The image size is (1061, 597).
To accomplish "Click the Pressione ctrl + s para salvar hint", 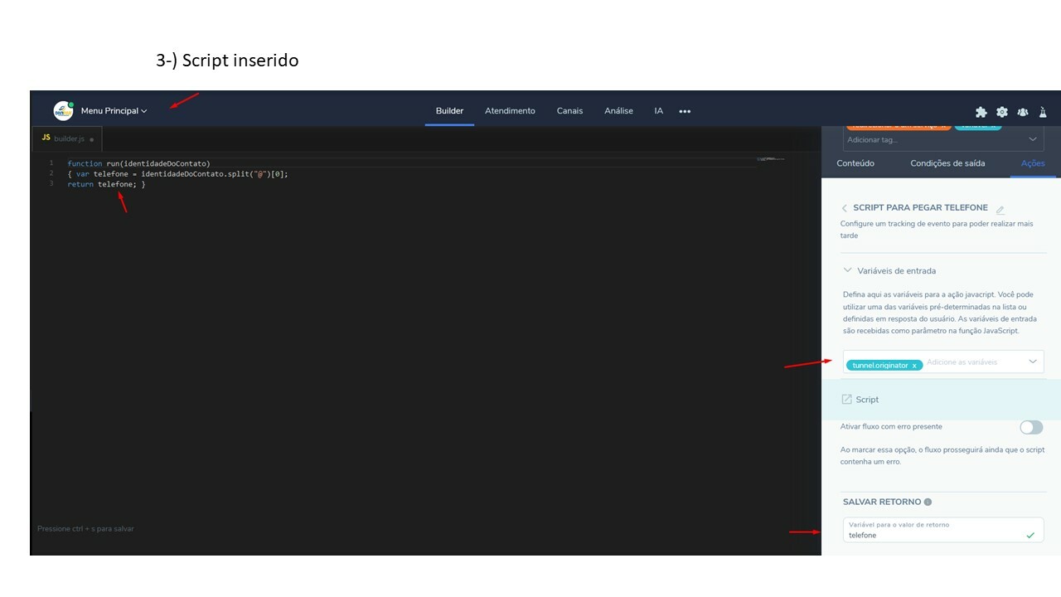I will pos(85,528).
